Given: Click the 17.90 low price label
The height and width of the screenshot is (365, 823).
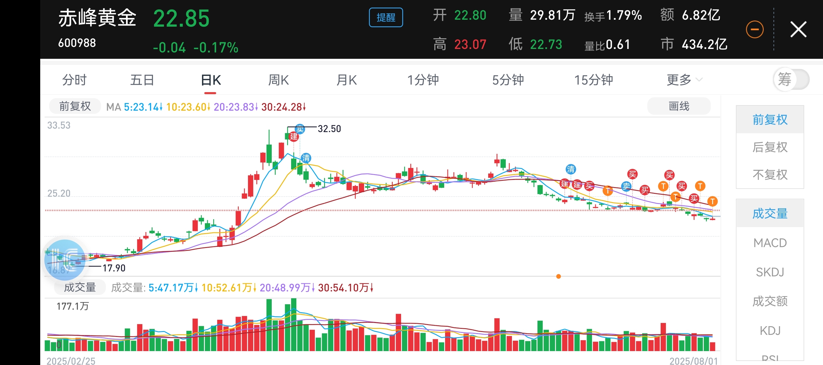Looking at the screenshot, I should click(114, 268).
